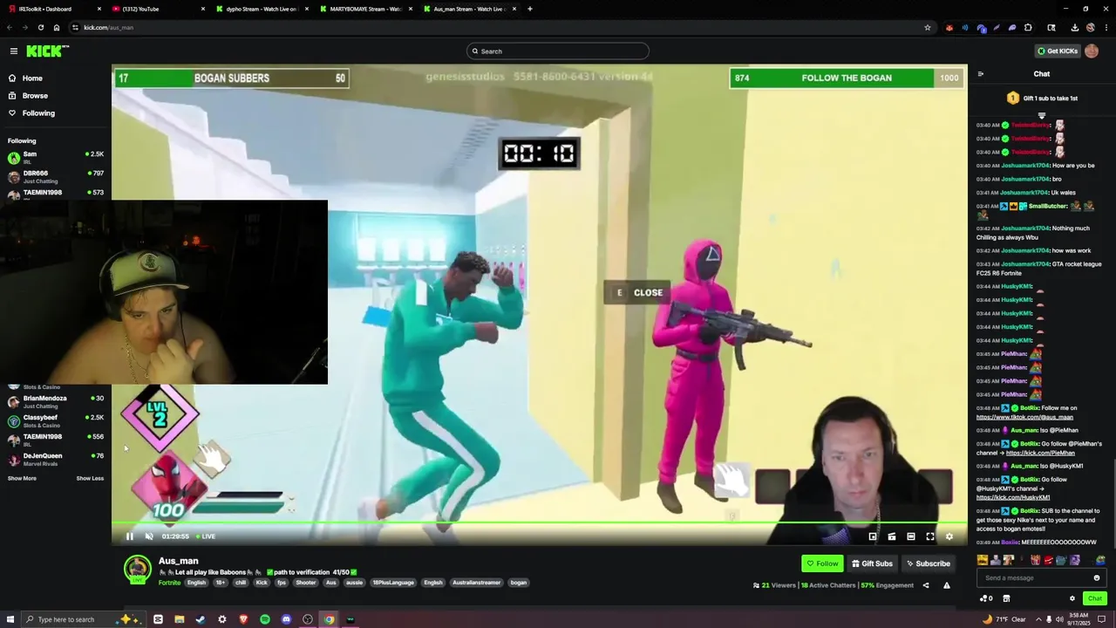Open the Aus_man channel avatar
The height and width of the screenshot is (628, 1116).
pyautogui.click(x=137, y=570)
